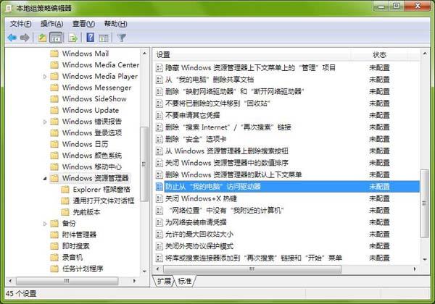Sort by the 状态 column header
The width and height of the screenshot is (435, 304).
click(379, 55)
